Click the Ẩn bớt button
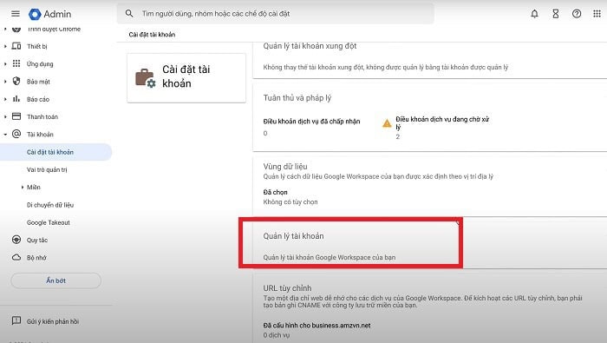 55,280
